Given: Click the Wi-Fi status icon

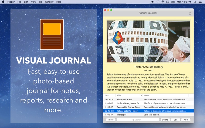Looking at the screenshot, I should tap(163, 2).
